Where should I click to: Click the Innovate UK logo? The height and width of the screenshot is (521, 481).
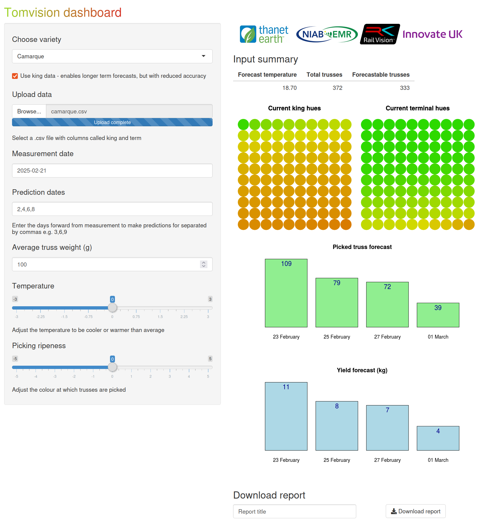coord(432,34)
